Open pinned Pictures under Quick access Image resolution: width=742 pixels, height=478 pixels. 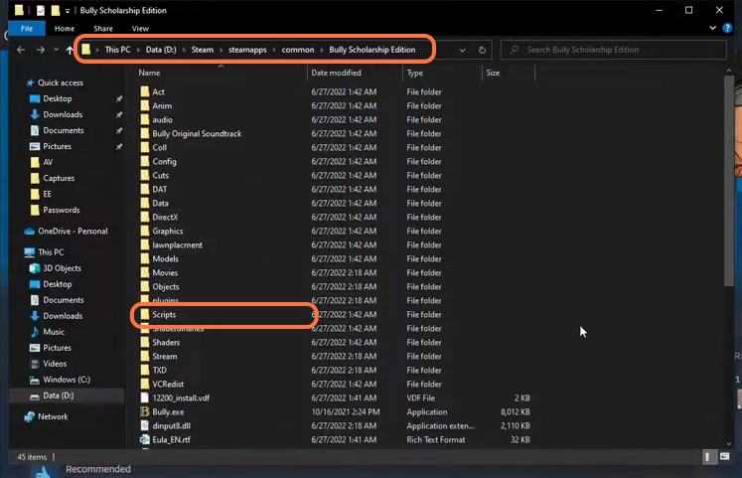[57, 146]
